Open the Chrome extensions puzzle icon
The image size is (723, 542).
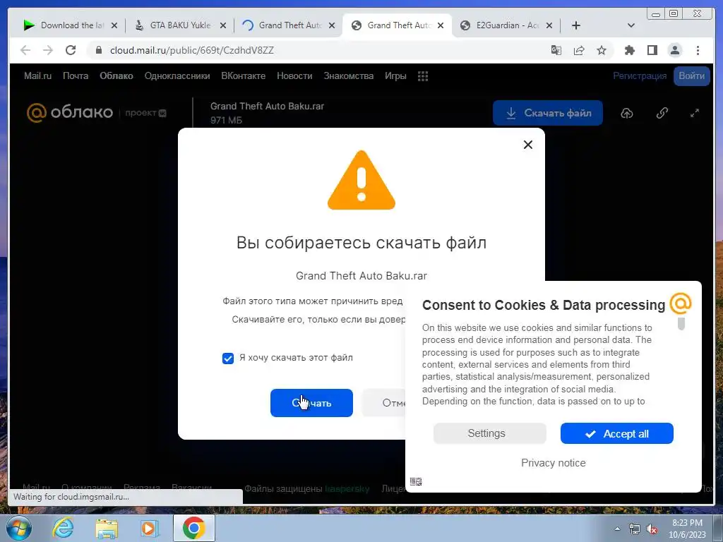coord(629,50)
